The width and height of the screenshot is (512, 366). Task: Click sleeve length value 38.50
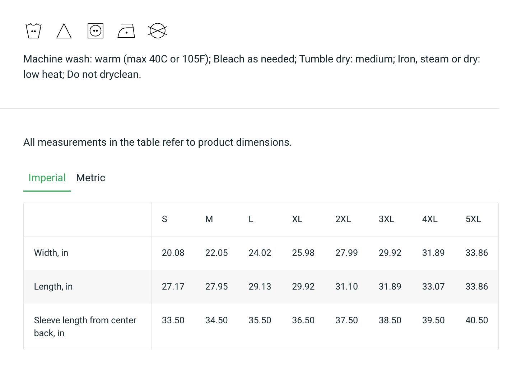tap(390, 320)
